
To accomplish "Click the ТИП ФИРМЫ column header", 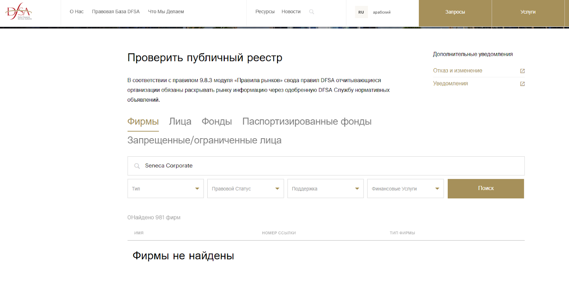I will [x=402, y=233].
